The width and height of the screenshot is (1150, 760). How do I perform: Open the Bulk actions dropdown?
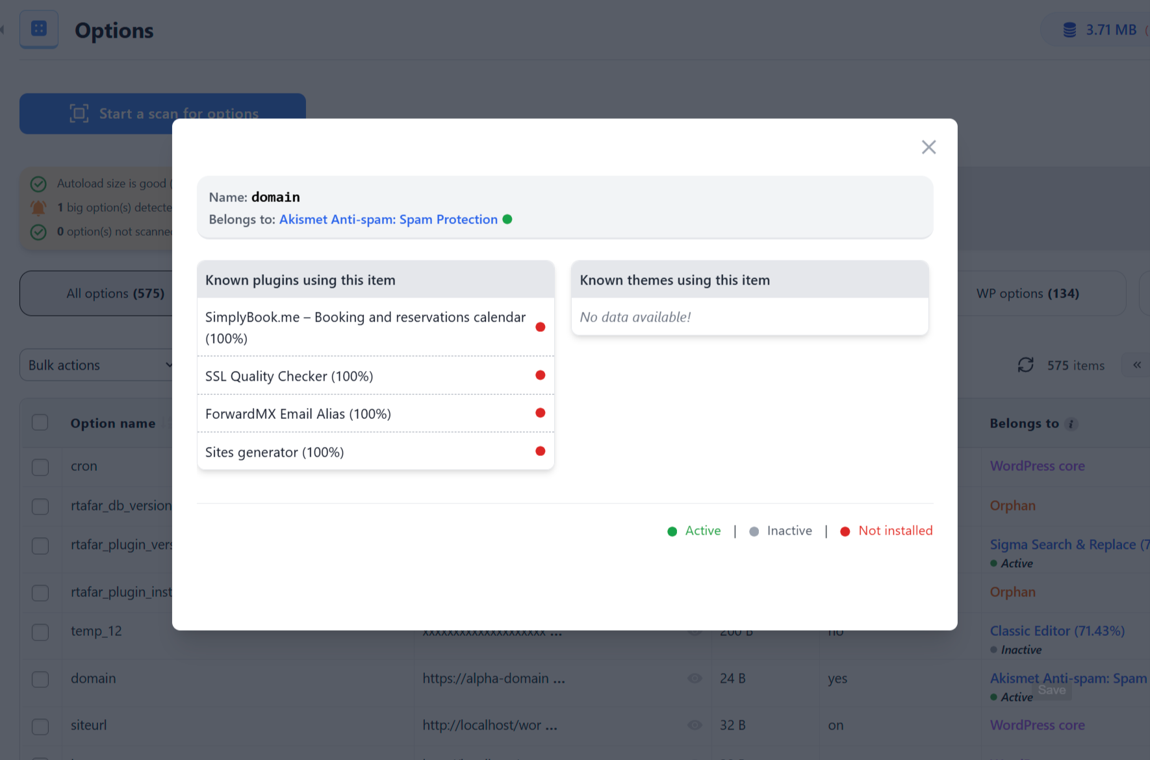click(97, 365)
